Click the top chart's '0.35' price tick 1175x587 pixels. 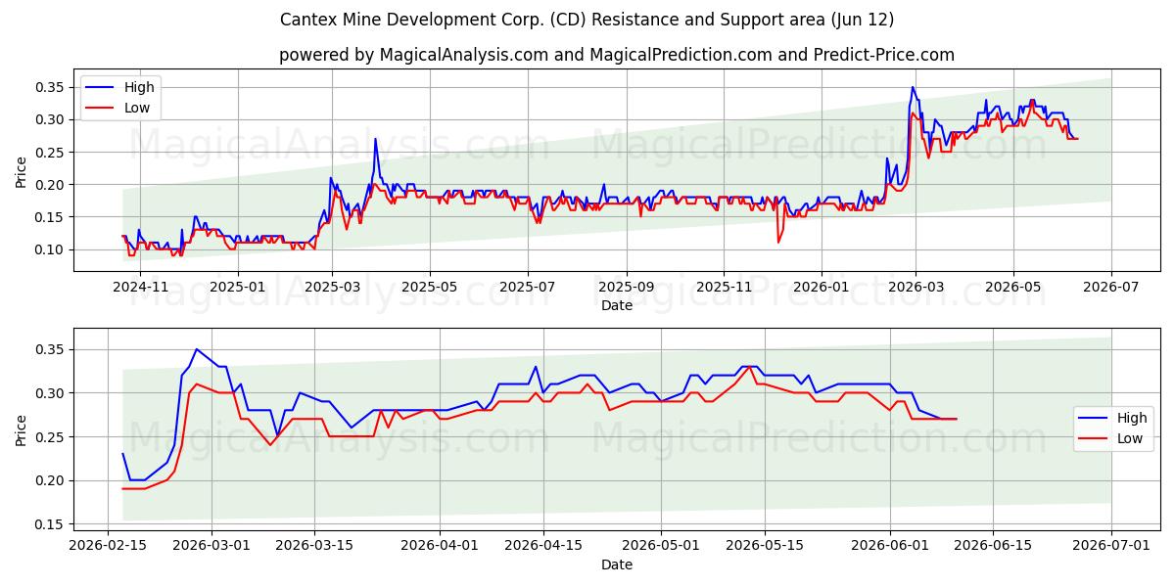[x=51, y=87]
